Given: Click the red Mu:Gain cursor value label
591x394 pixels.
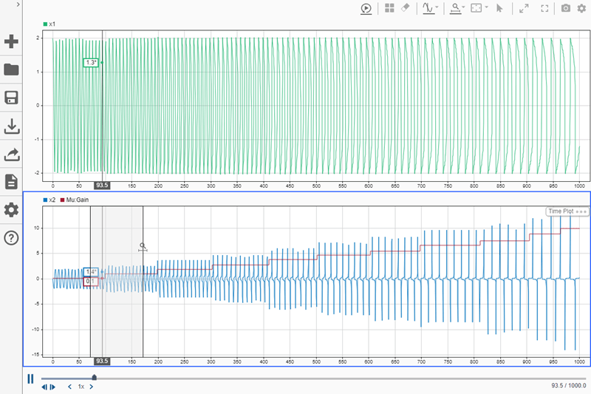Looking at the screenshot, I should (91, 281).
